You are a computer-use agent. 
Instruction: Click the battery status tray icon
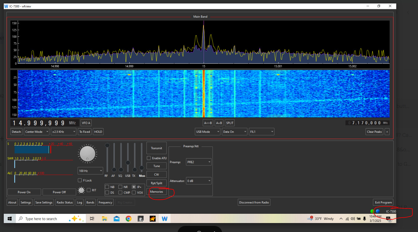coord(359,219)
